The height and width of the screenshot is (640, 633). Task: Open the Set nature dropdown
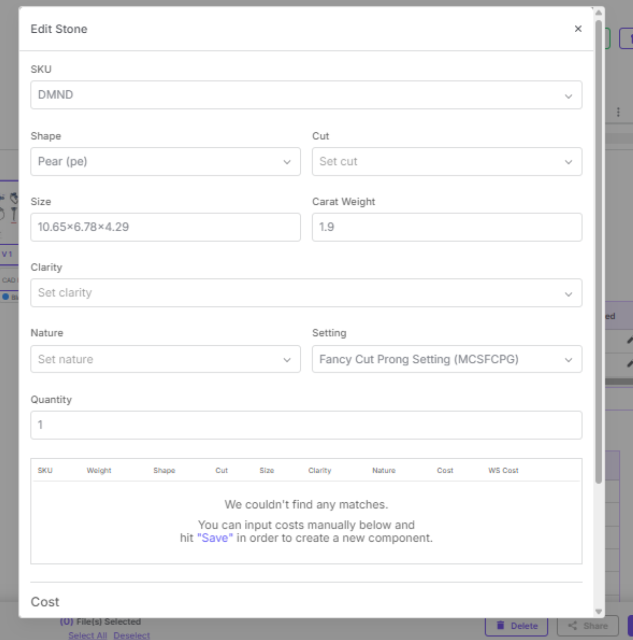[x=165, y=359]
